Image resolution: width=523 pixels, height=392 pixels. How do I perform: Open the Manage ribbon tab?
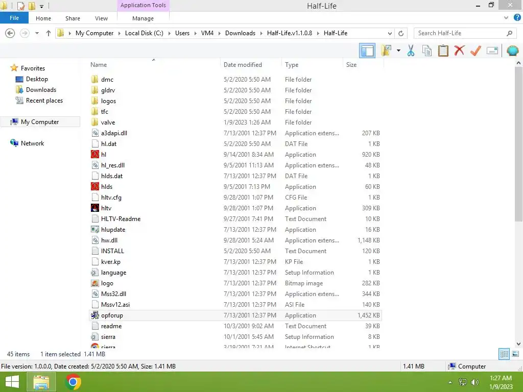[143, 18]
